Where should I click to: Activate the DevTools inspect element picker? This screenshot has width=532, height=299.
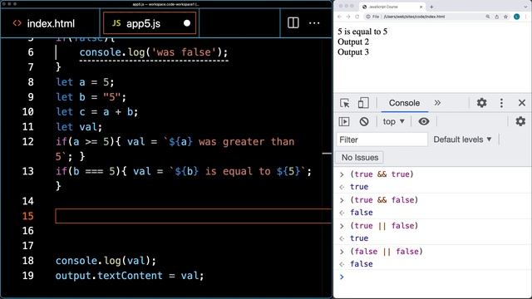pos(345,103)
